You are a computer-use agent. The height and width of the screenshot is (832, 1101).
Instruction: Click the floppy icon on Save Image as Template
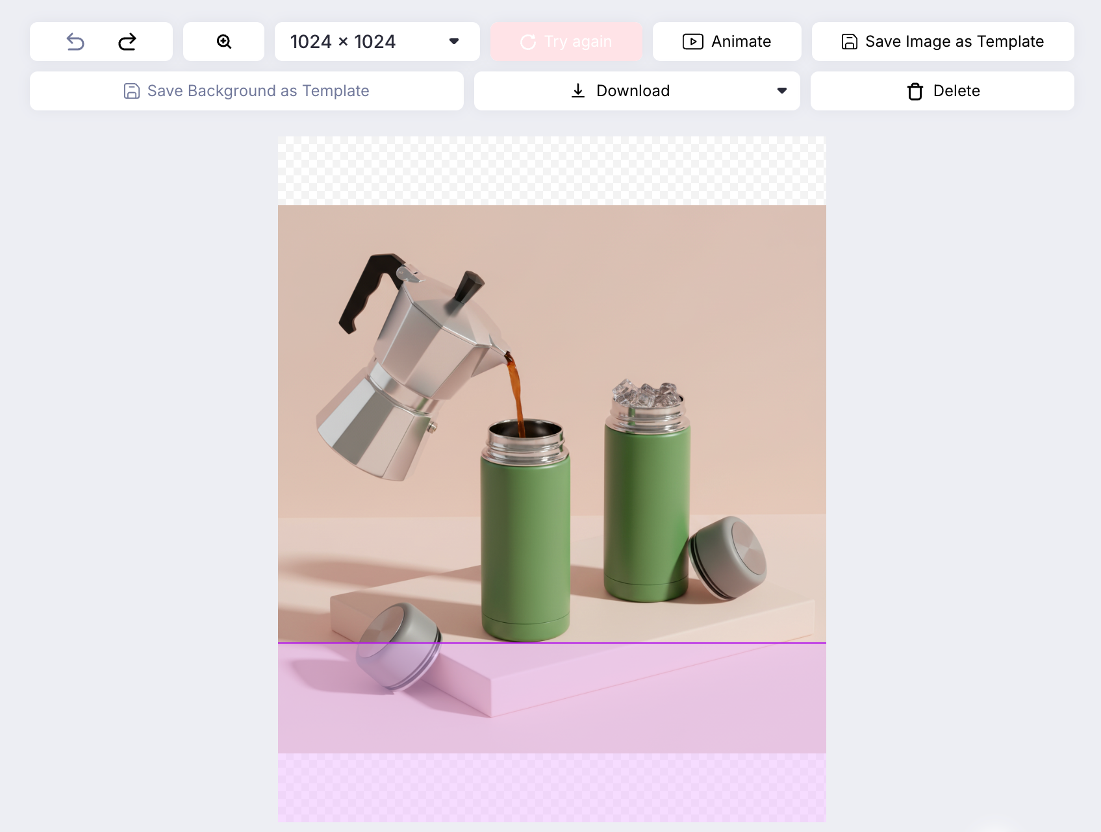[849, 42]
